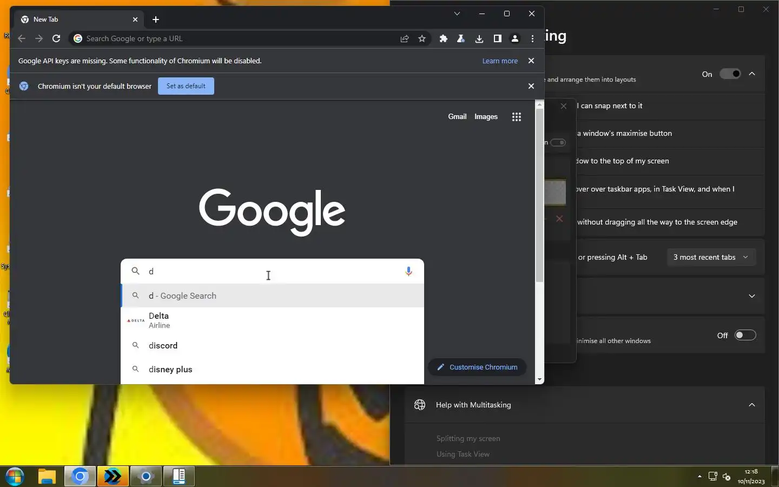Collapse the Help with Multitasking section
Viewport: 779px width, 487px height.
coord(752,405)
